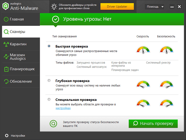Select the Быстрая проверка radio button

click(x=49, y=46)
